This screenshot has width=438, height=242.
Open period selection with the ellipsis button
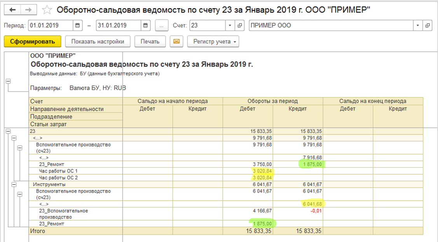pyautogui.click(x=161, y=26)
